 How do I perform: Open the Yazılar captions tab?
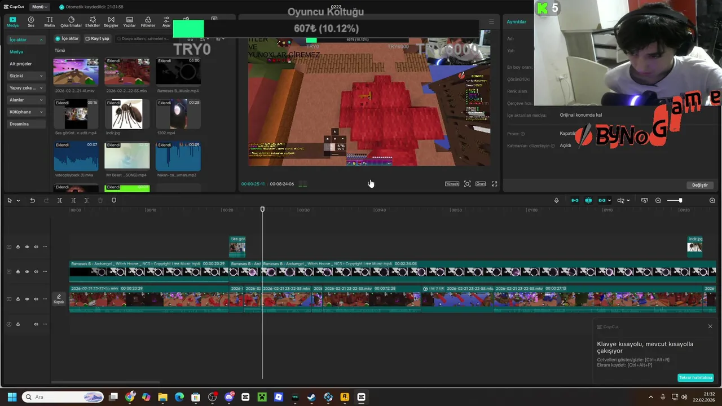click(x=130, y=21)
